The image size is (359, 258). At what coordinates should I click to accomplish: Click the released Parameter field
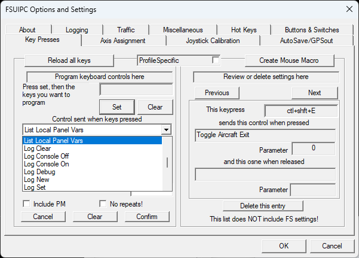[313, 190]
